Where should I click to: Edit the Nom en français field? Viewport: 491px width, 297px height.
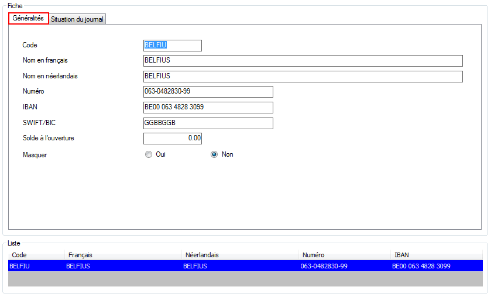303,61
